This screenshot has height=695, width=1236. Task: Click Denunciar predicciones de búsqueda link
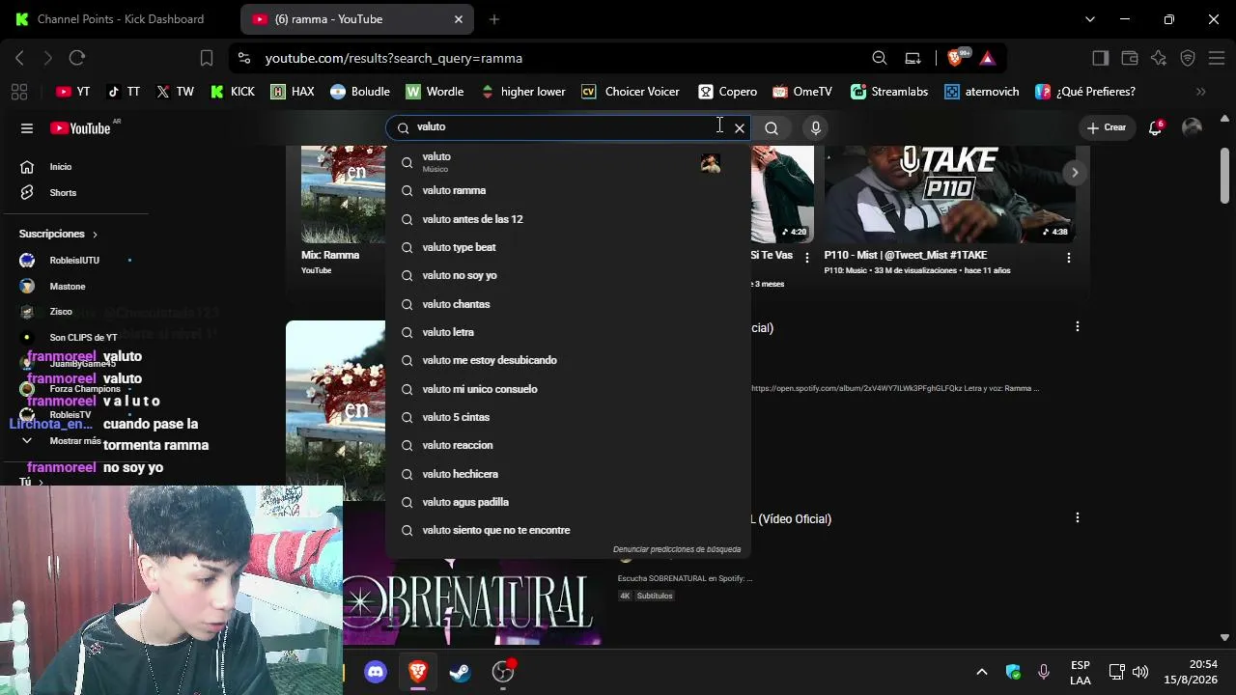[x=677, y=549]
